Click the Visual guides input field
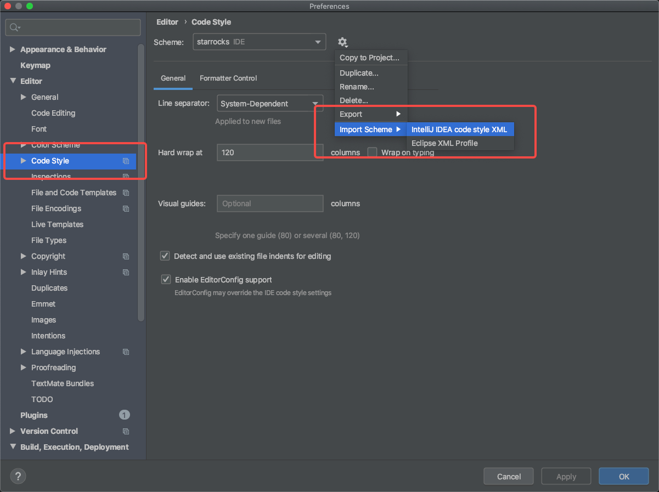The image size is (659, 492). click(x=270, y=203)
